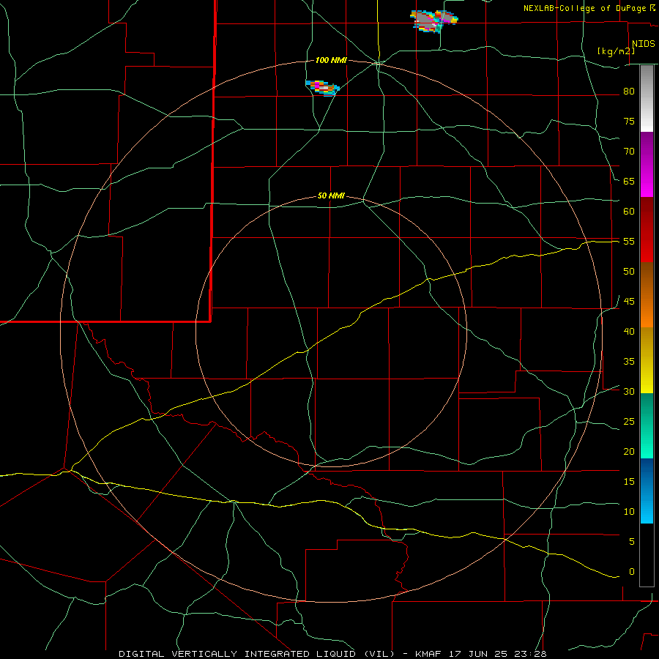This screenshot has height=659, width=659.
Task: Pick the red segment of the VIL legend
Action: 647,230
